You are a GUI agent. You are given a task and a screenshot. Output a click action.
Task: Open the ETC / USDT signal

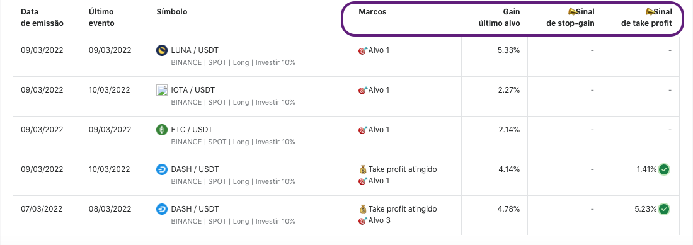coord(192,130)
